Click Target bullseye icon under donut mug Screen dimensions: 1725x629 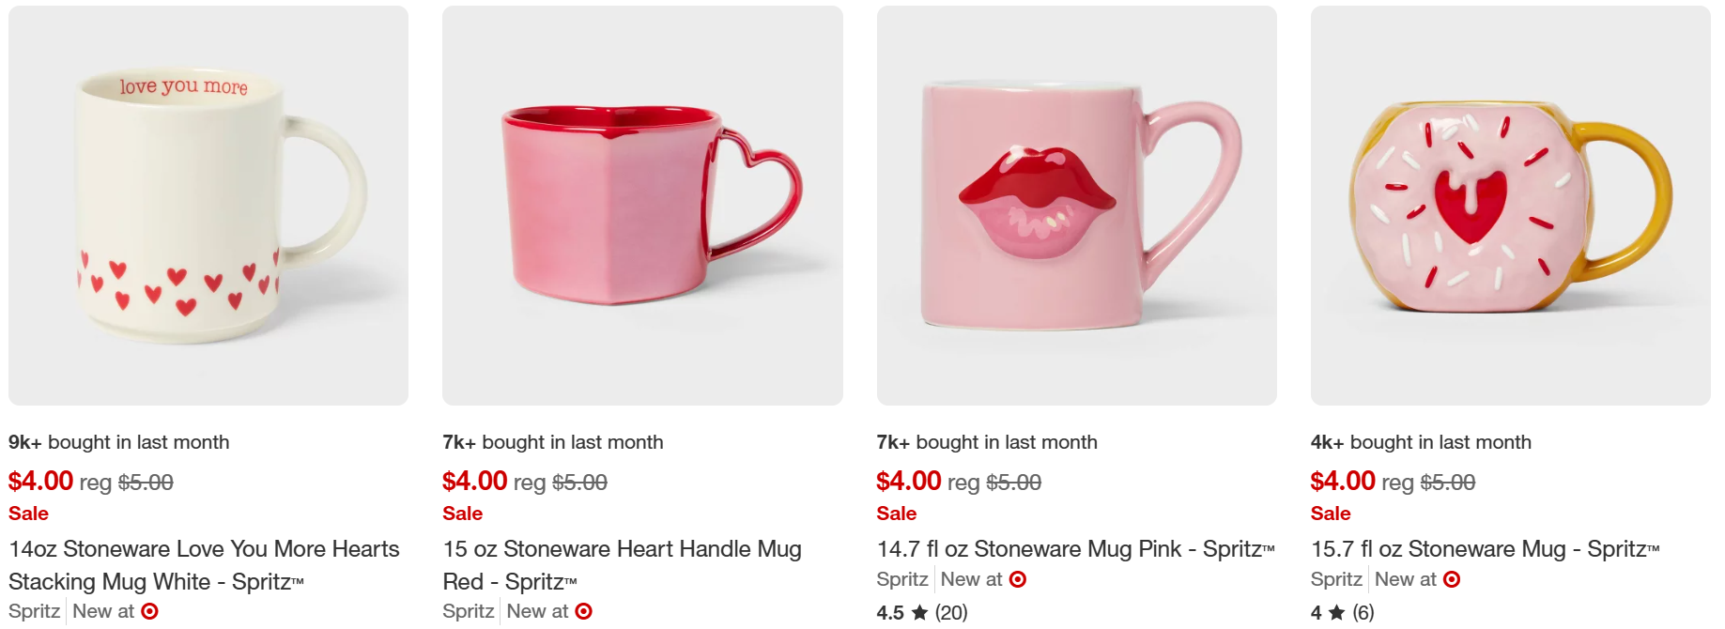point(1451,579)
